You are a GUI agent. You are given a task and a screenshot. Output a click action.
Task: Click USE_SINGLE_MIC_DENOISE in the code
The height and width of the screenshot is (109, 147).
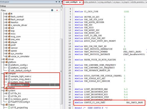pyautogui.click(x=97, y=81)
